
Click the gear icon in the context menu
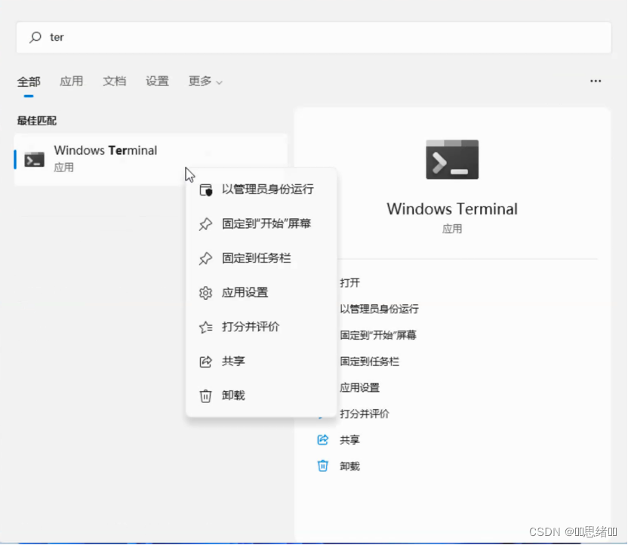pos(205,293)
